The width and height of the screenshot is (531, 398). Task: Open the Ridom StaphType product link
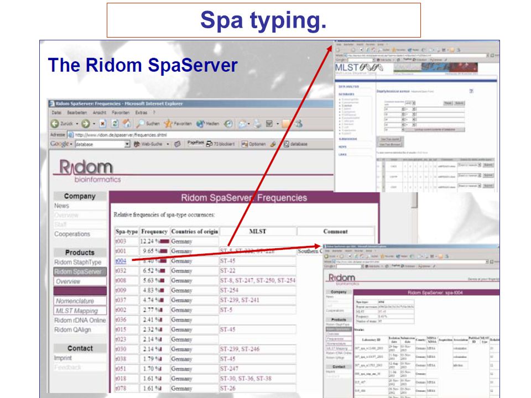77,262
